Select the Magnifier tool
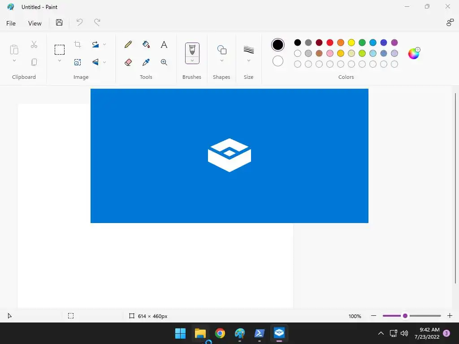The width and height of the screenshot is (459, 344). [164, 62]
